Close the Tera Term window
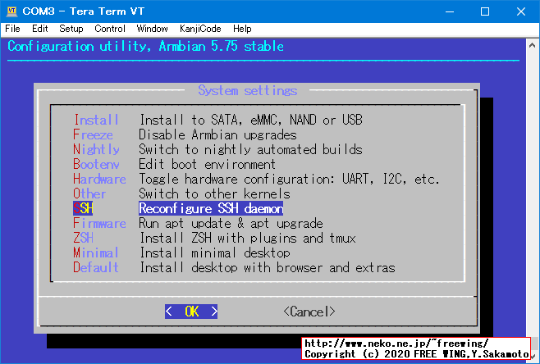Image resolution: width=540 pixels, height=364 pixels. pyautogui.click(x=521, y=11)
